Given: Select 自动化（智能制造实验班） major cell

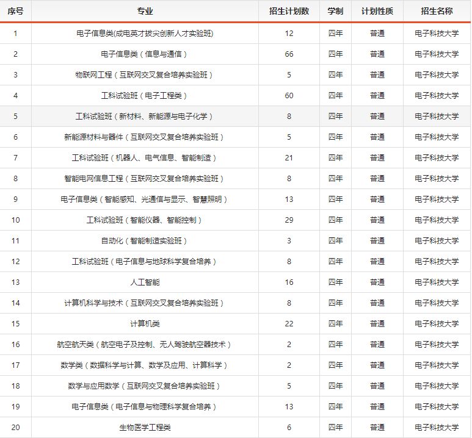Looking at the screenshot, I should (x=145, y=241).
